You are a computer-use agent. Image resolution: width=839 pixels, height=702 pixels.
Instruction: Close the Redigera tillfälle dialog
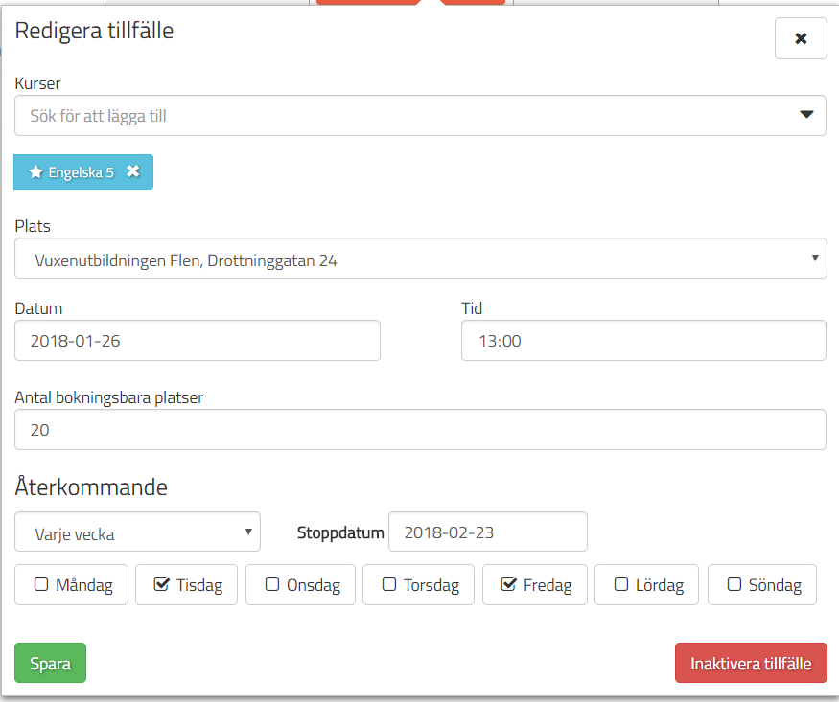pyautogui.click(x=800, y=39)
